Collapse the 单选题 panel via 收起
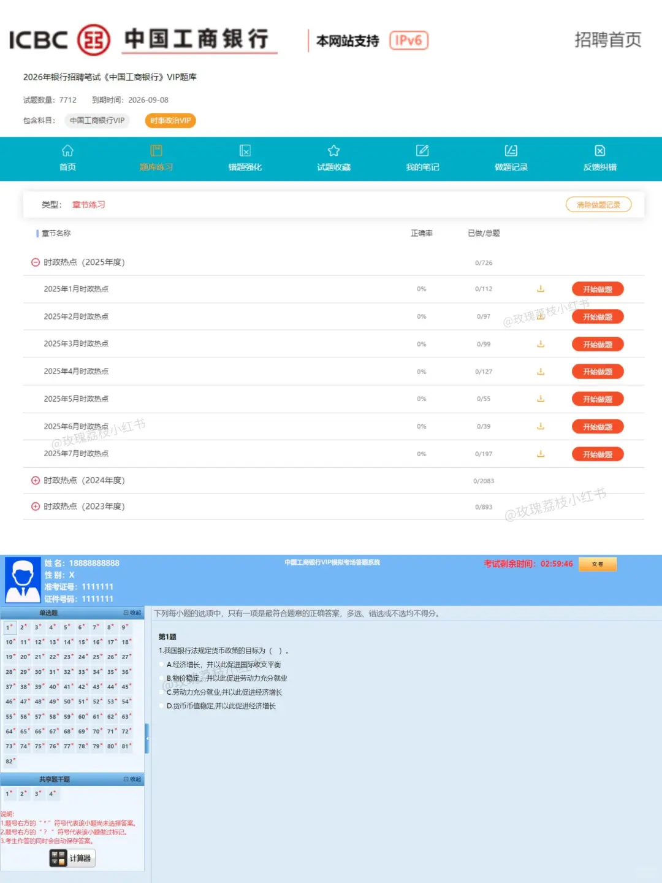The image size is (662, 883). click(132, 613)
